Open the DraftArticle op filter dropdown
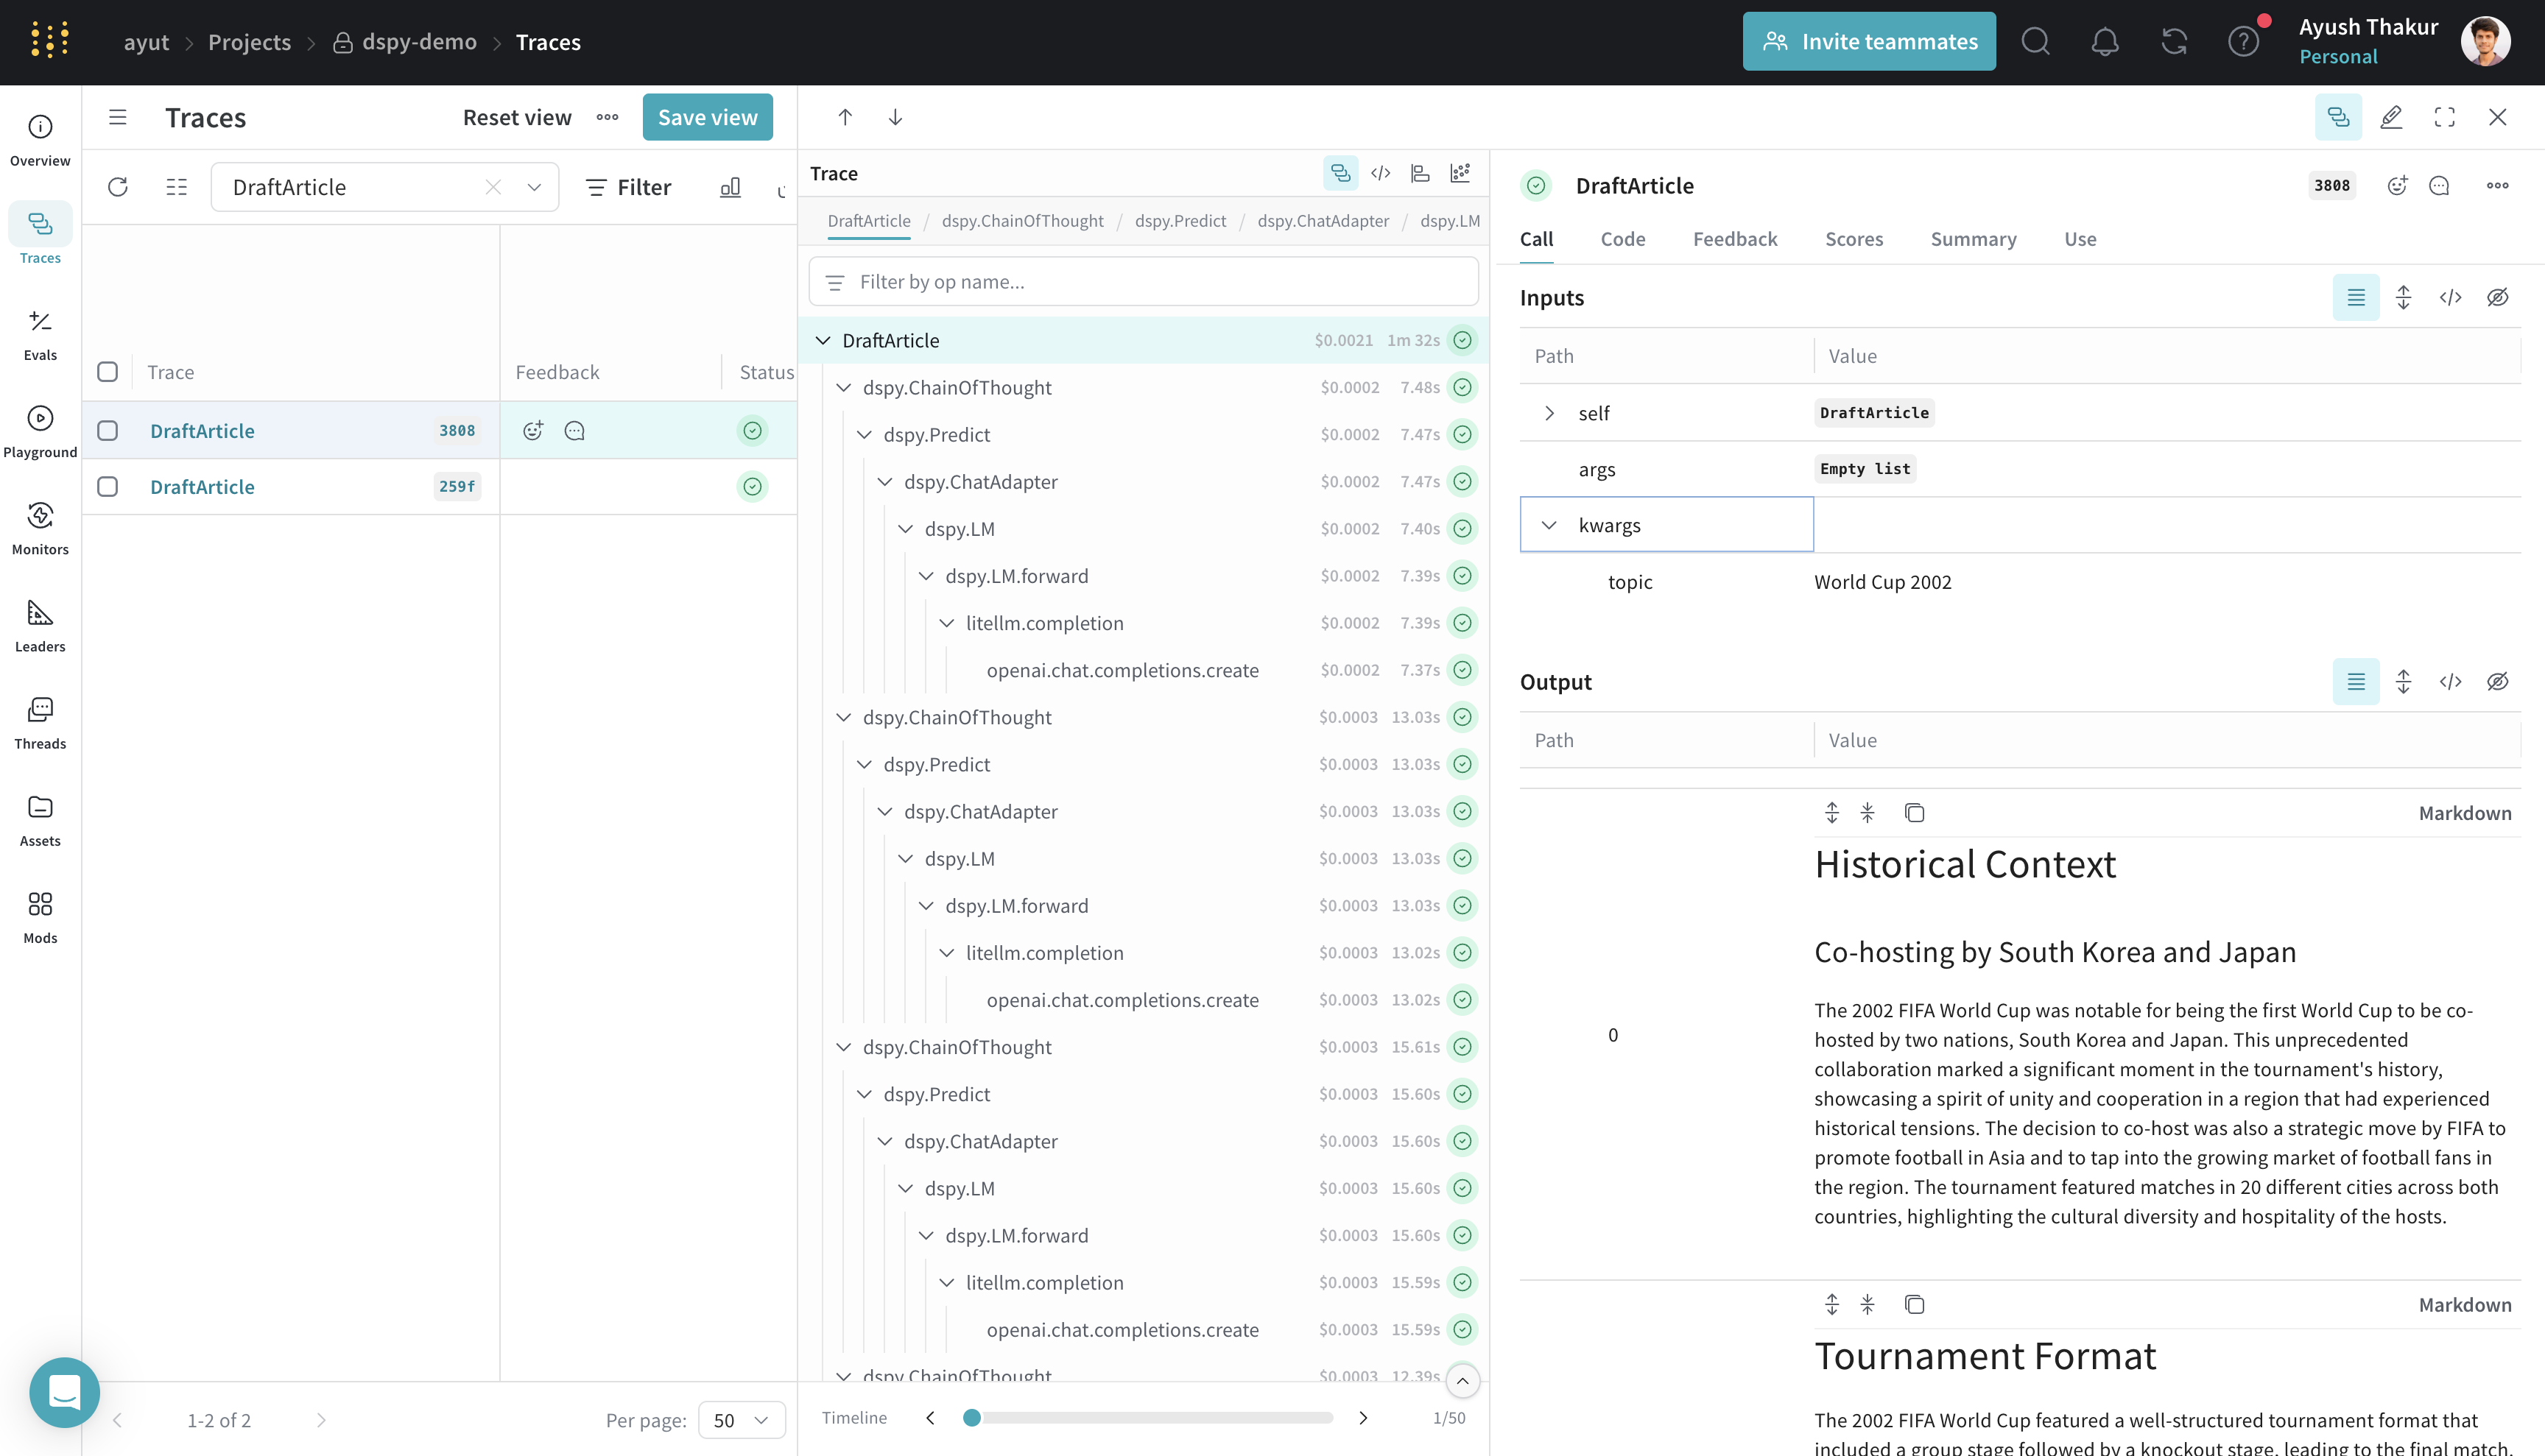The width and height of the screenshot is (2545, 1456). click(534, 187)
